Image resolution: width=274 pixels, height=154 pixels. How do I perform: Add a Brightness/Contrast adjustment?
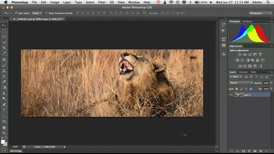coord(239,54)
